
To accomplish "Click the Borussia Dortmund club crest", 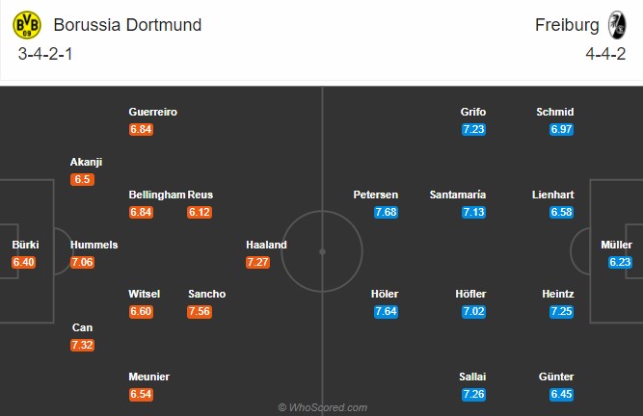I will pyautogui.click(x=27, y=25).
